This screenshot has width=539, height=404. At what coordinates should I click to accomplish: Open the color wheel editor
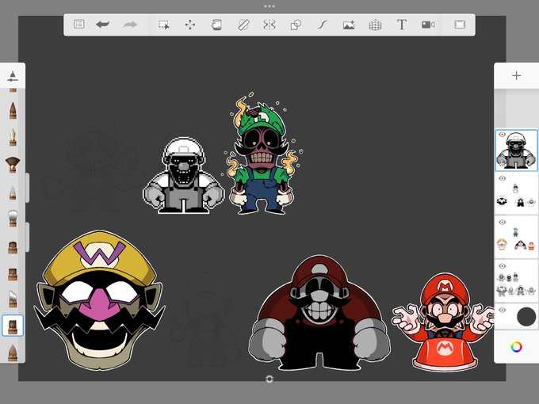[516, 347]
